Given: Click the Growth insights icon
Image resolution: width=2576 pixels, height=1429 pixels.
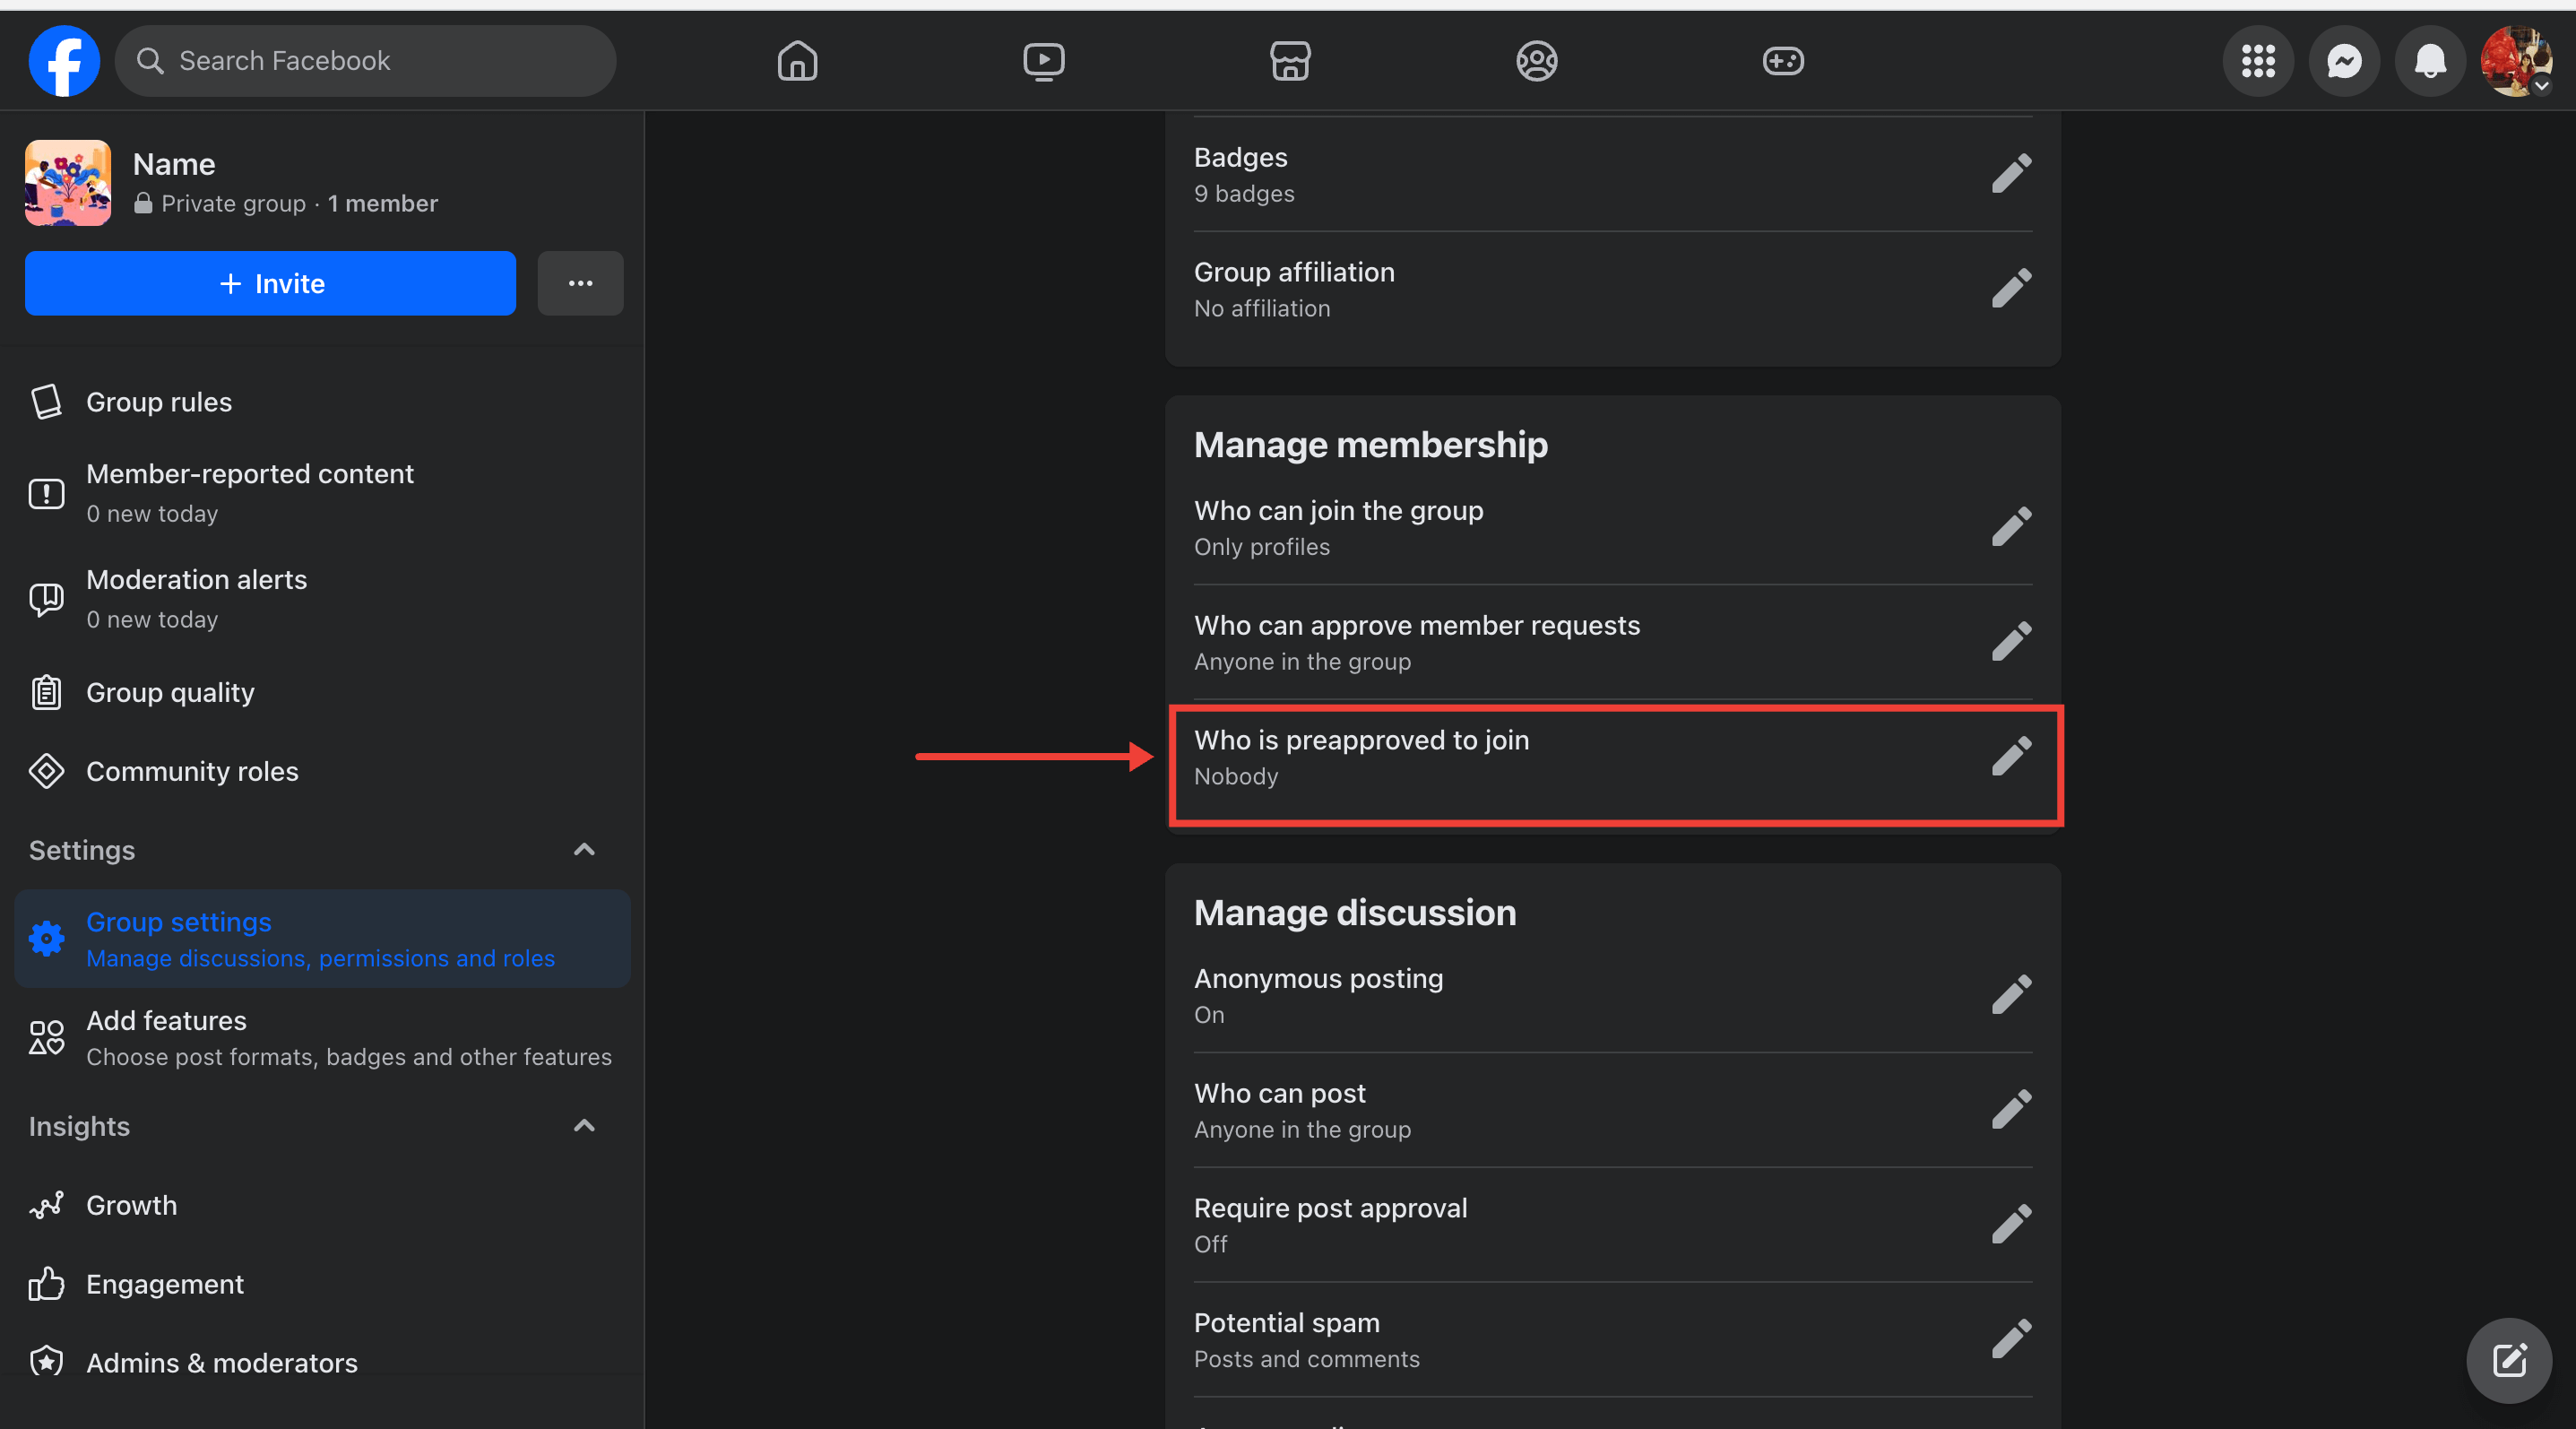Looking at the screenshot, I should pos(48,1206).
